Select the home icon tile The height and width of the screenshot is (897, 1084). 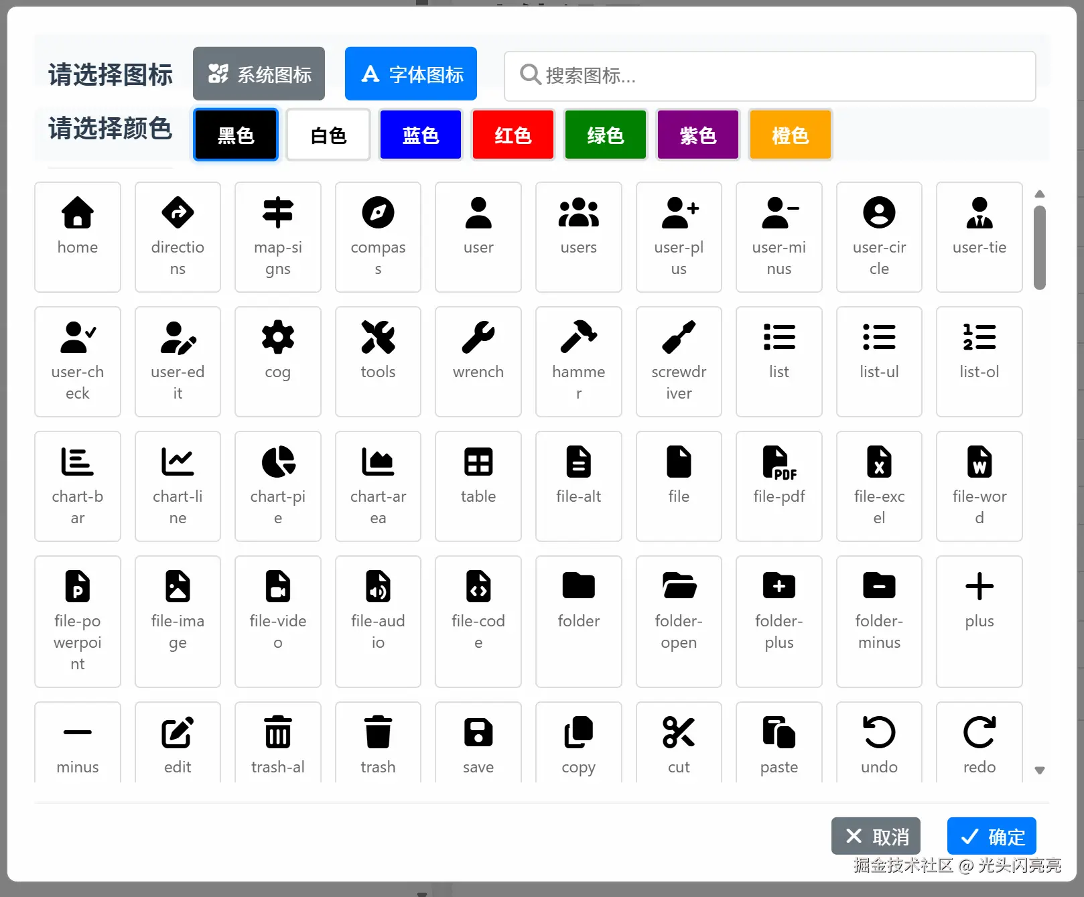click(78, 236)
